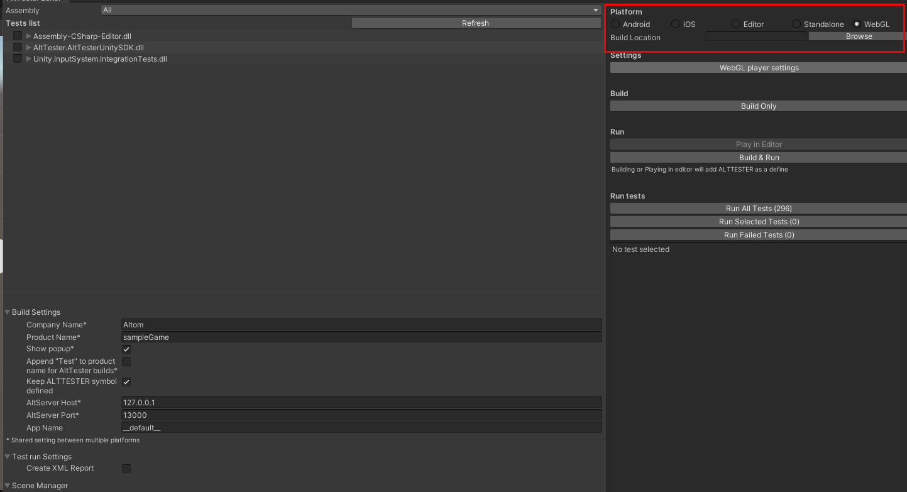Expand the Assembly-CSharp-Editor.dll tests
The width and height of the screenshot is (907, 492).
tap(28, 36)
